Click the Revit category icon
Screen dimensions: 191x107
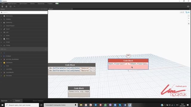[4, 39]
